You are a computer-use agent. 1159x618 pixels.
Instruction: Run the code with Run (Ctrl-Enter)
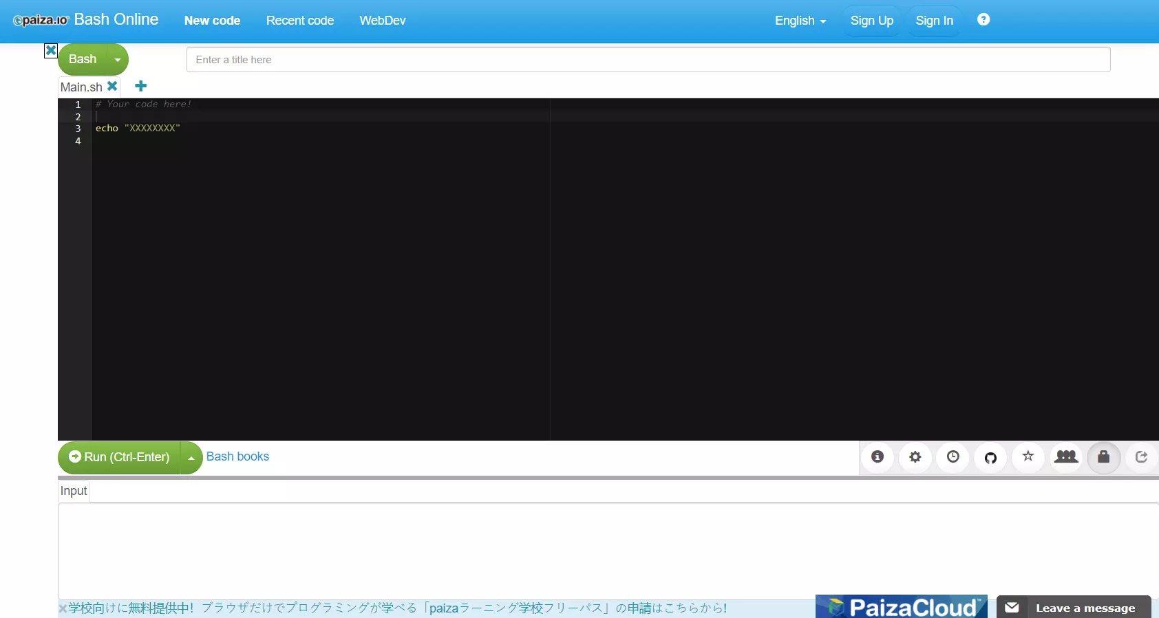(x=119, y=457)
